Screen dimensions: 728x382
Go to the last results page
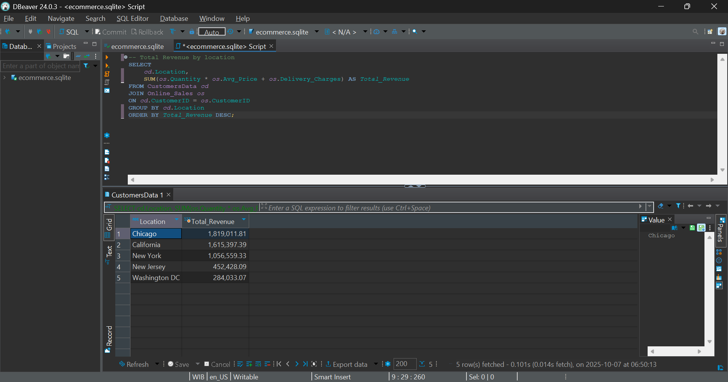[x=305, y=364]
